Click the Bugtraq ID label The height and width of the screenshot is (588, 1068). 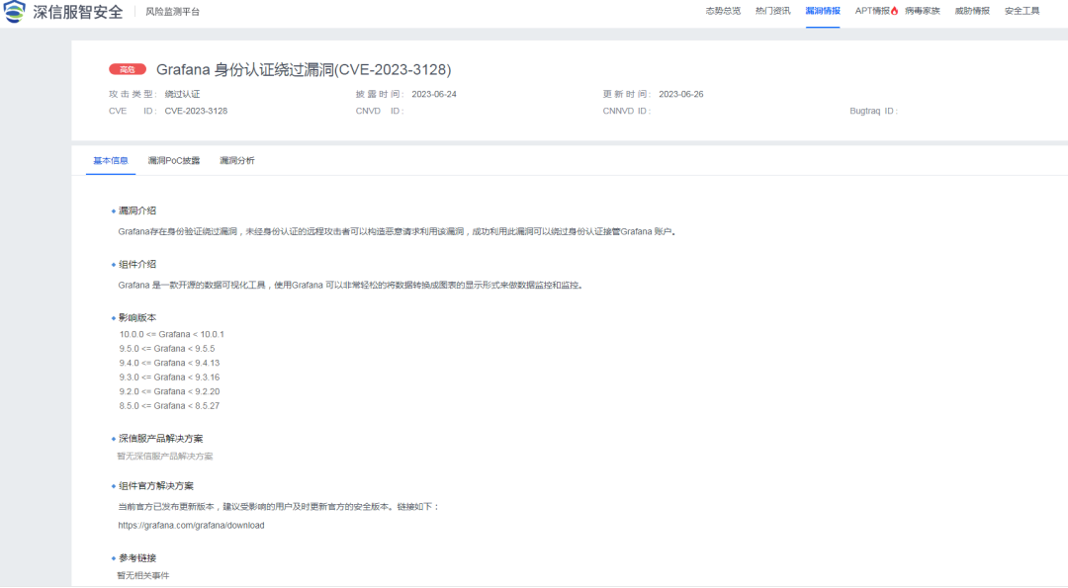point(874,111)
